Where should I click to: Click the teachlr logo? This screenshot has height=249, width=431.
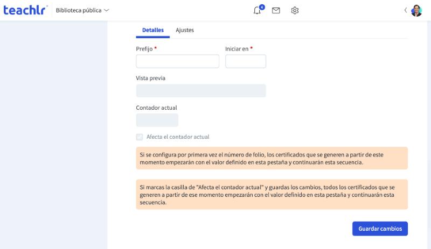pos(25,10)
